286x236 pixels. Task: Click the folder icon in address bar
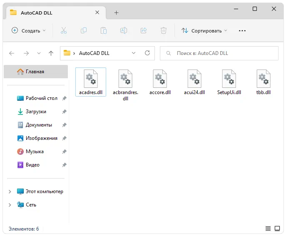[67, 53]
